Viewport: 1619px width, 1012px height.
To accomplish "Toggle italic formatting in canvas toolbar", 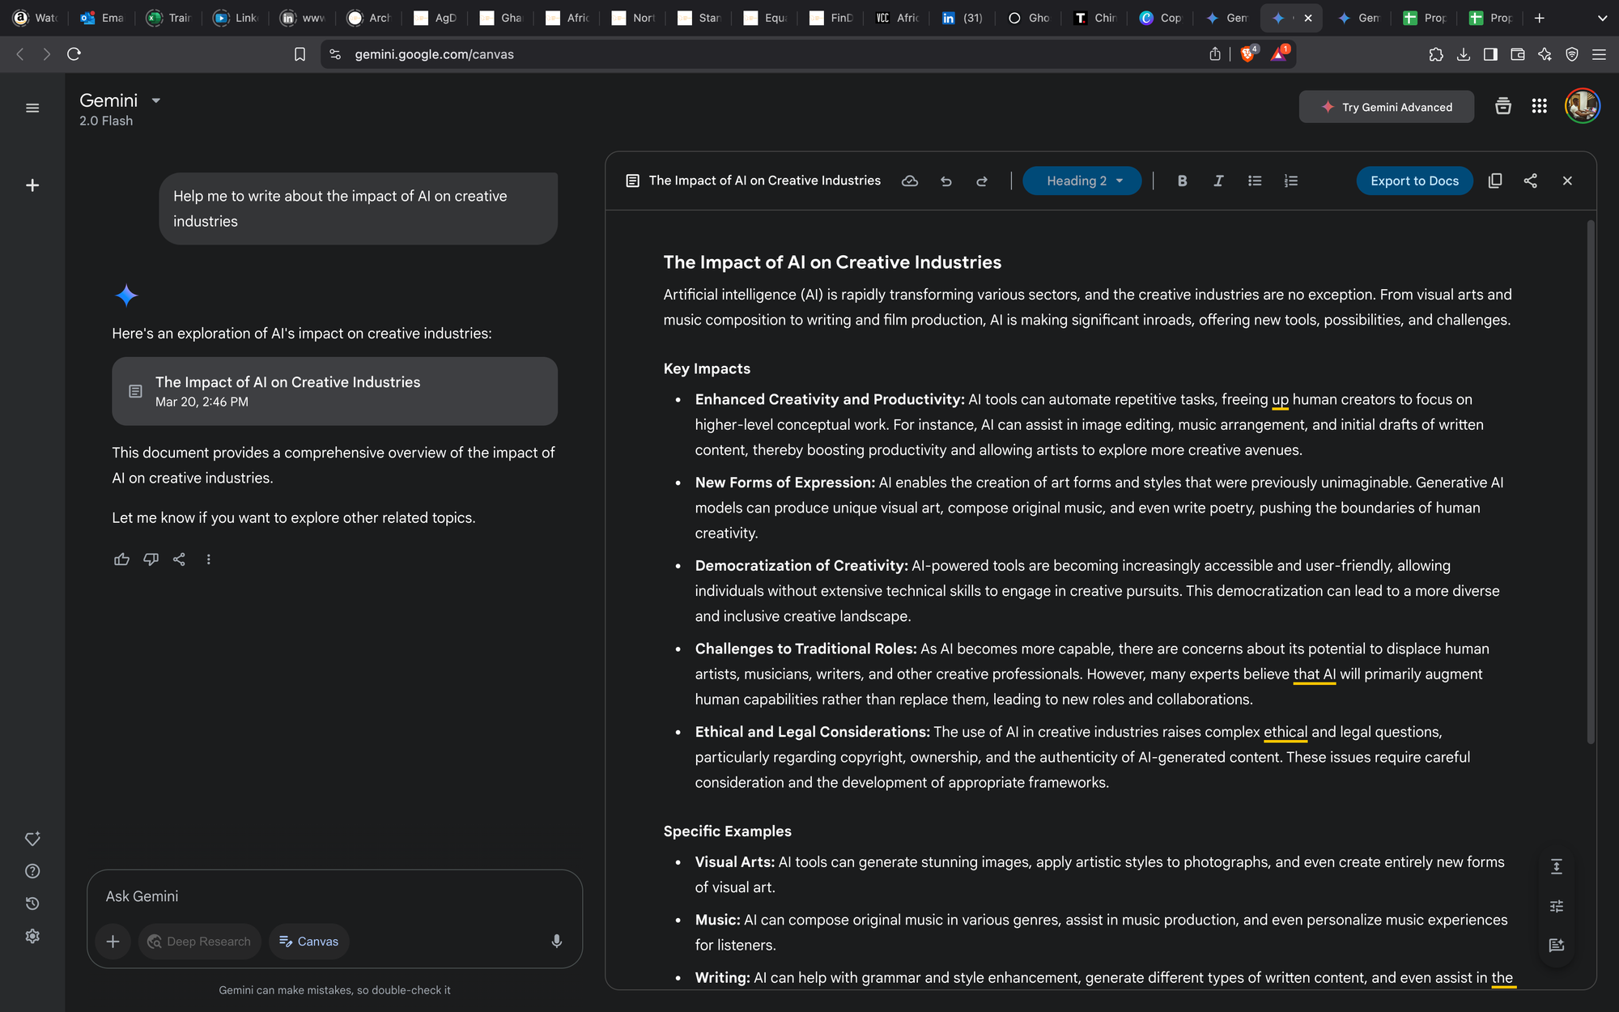I will click(1218, 181).
